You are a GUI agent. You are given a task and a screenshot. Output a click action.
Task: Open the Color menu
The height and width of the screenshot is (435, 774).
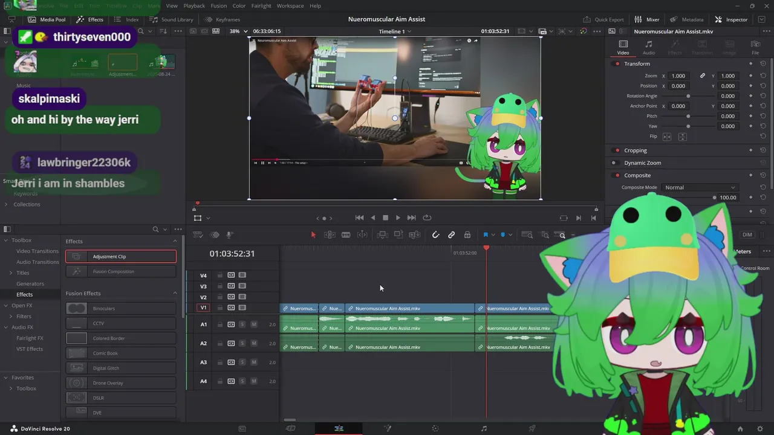[239, 5]
